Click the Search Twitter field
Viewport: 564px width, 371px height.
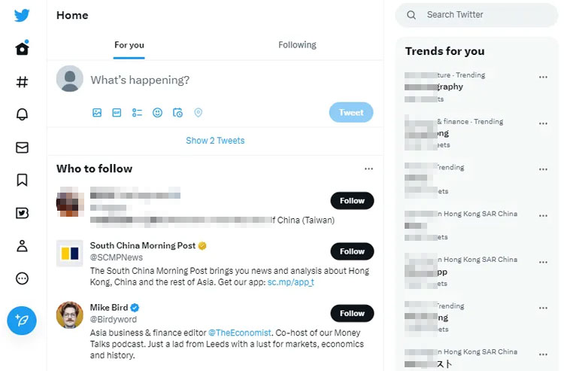pos(481,15)
